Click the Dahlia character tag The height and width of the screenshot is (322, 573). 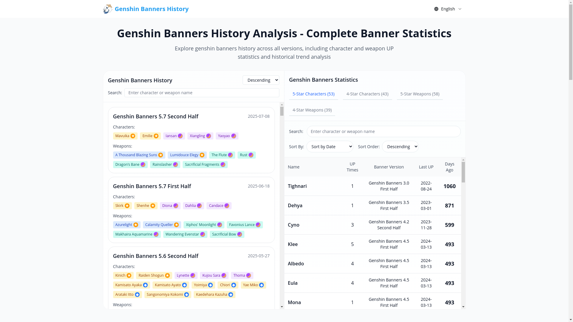coord(193,206)
